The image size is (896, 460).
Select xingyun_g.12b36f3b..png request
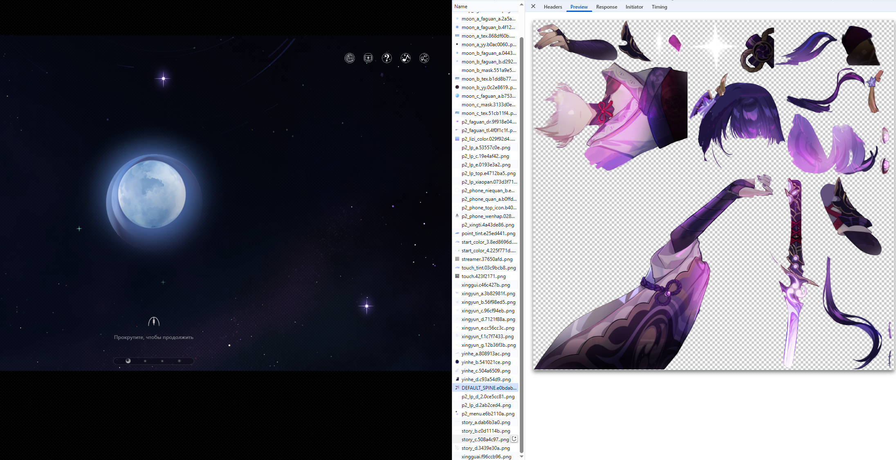pos(485,345)
